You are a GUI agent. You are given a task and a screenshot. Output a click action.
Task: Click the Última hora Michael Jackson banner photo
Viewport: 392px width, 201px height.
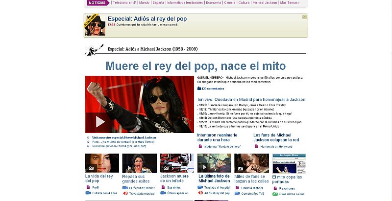coord(95,25)
